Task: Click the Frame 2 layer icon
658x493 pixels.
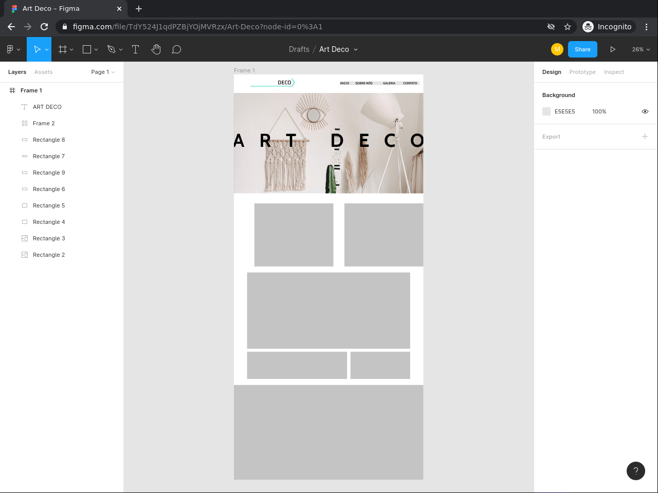Action: [x=25, y=123]
